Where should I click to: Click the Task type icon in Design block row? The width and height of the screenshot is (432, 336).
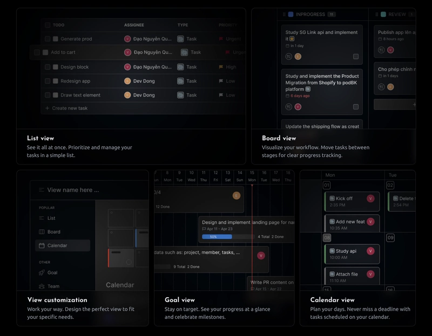[180, 67]
